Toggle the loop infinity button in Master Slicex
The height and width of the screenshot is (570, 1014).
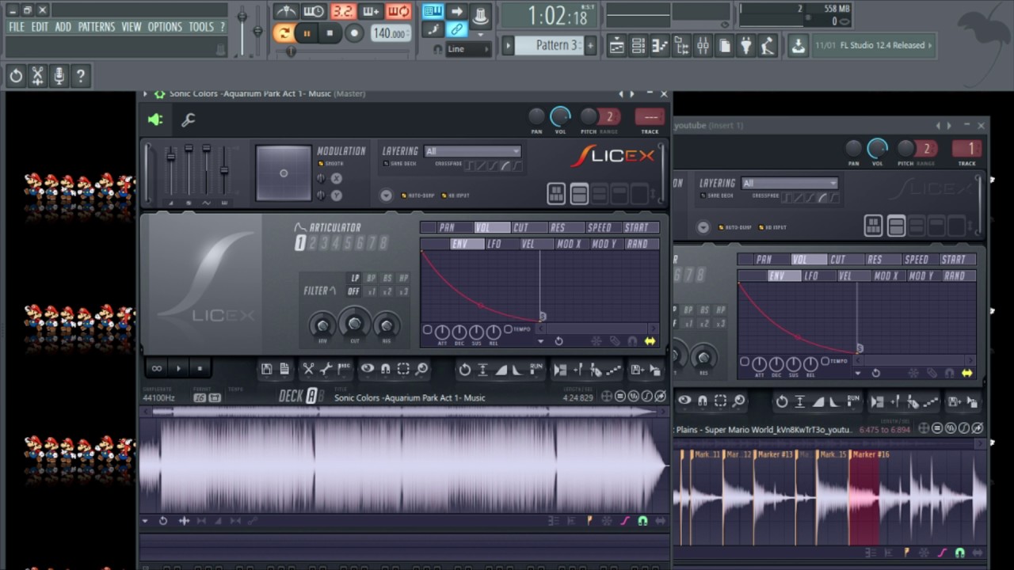[x=157, y=368]
